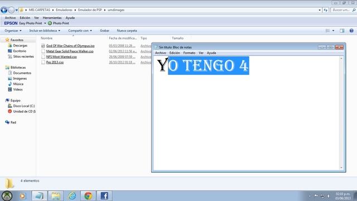
Task: Click Nueva carpeta button
Action: click(127, 31)
